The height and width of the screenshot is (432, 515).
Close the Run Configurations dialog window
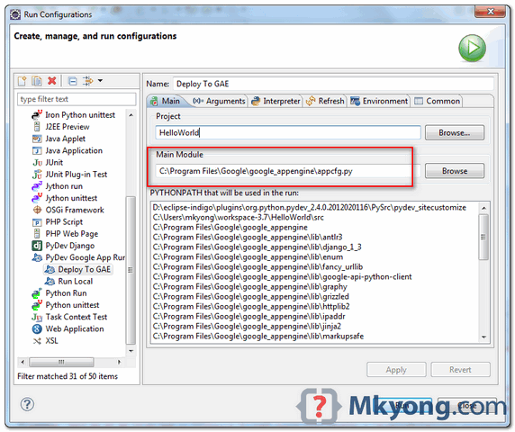tap(491, 12)
